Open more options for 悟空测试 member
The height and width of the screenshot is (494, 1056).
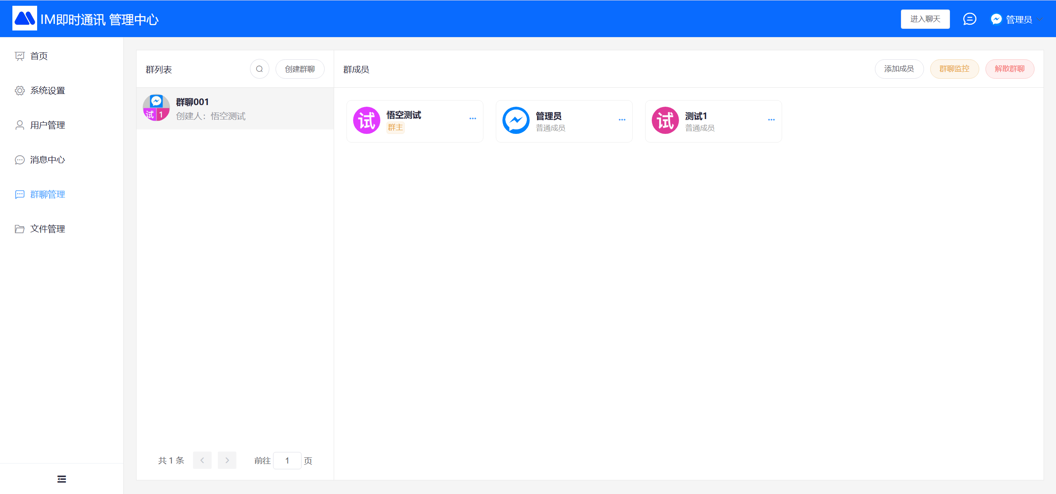tap(473, 119)
